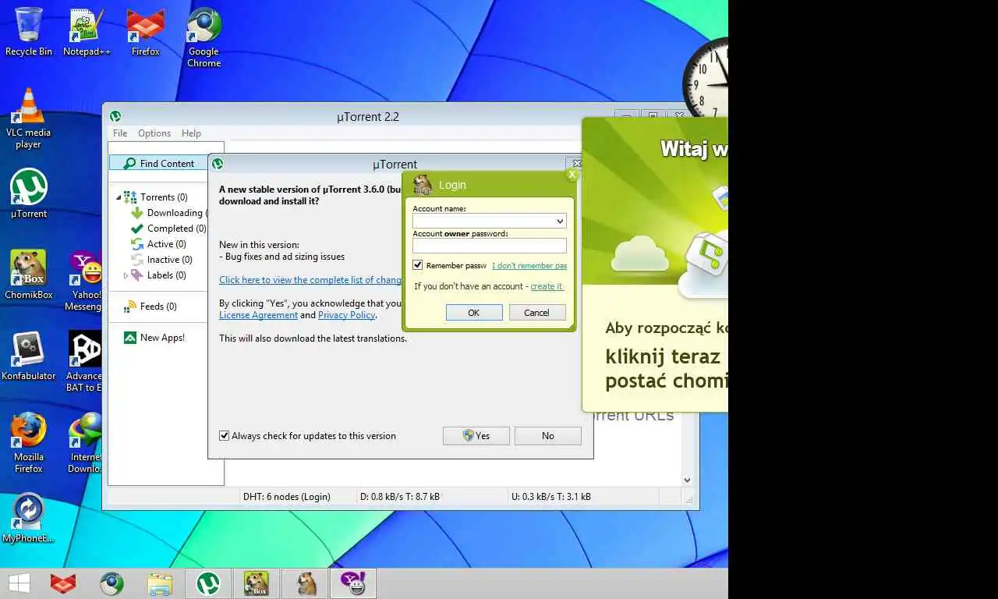
Task: Select the hamster icon in the taskbar
Action: [305, 583]
